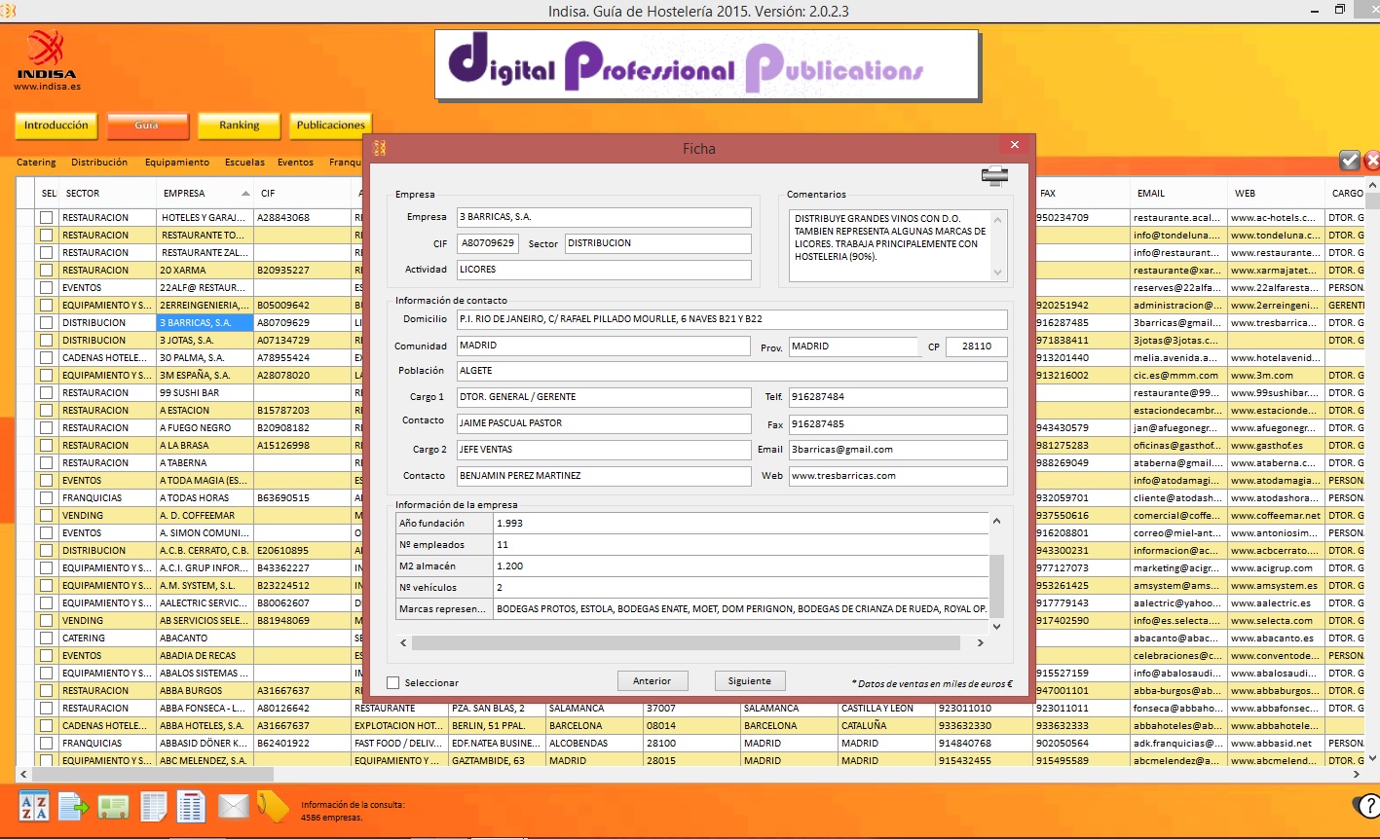Screen dimensions: 1380x839
Task: Click the A-Z sort icon in bottom toolbar
Action: click(x=34, y=806)
